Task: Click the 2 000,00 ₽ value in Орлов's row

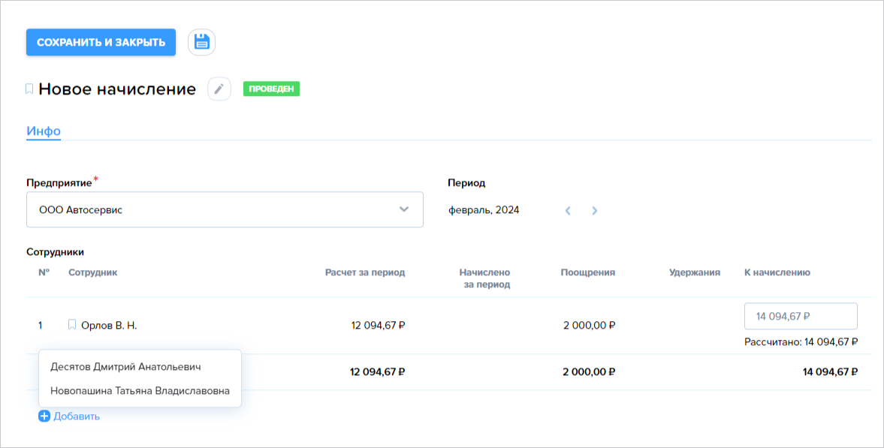Action: click(589, 325)
